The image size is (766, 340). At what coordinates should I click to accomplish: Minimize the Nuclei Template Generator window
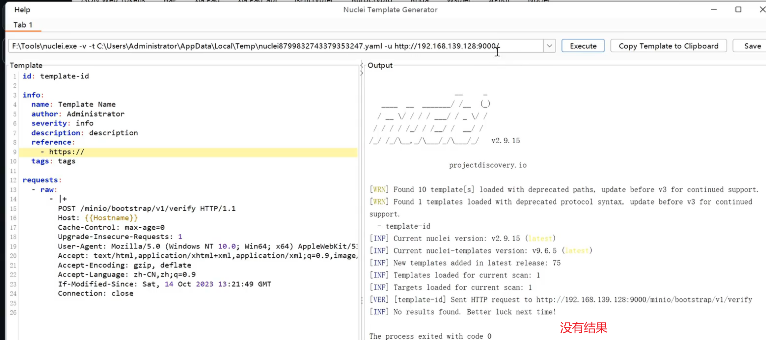pyautogui.click(x=714, y=10)
